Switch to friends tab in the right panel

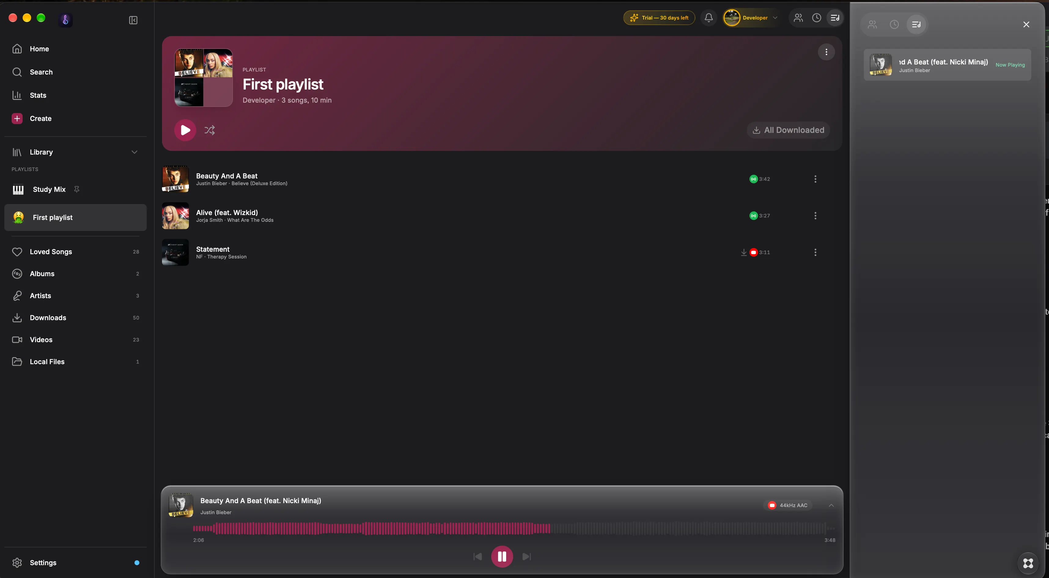click(872, 24)
